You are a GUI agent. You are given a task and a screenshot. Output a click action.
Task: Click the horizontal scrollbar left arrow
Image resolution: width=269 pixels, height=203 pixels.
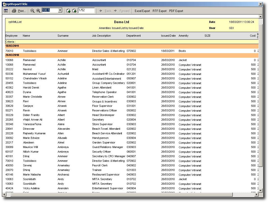coord(4,195)
